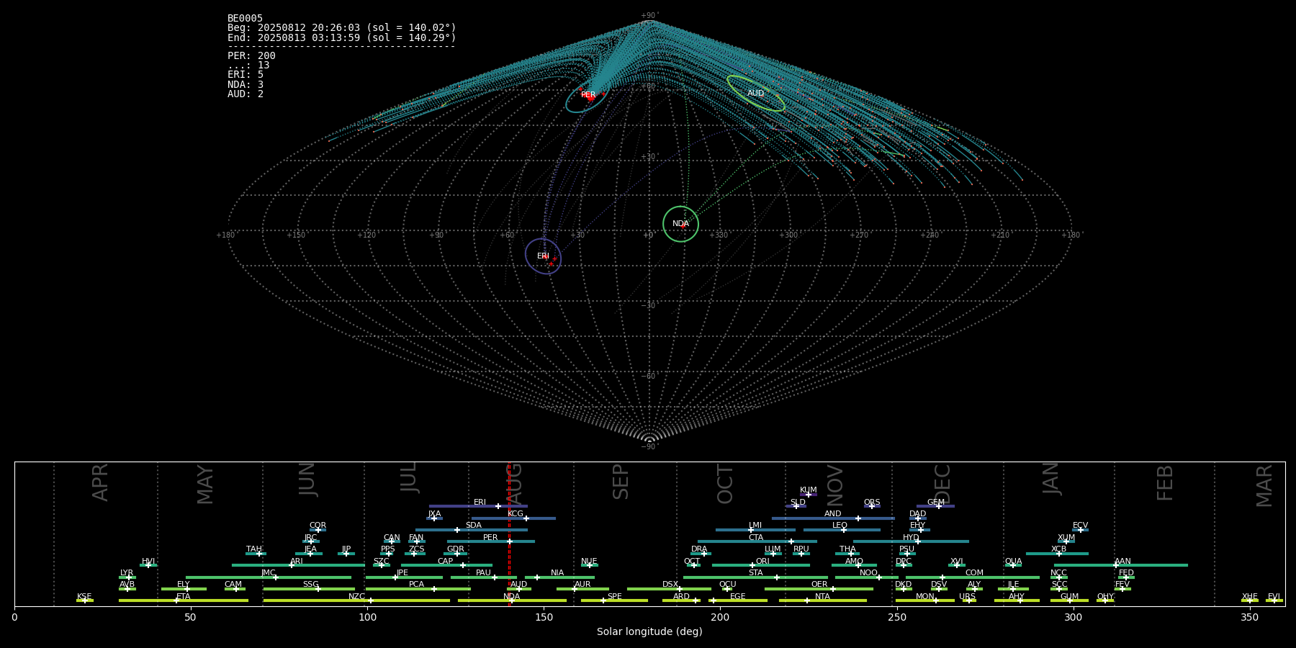Click the APR month label in the timeline
The height and width of the screenshot is (648, 1296).
click(x=100, y=482)
